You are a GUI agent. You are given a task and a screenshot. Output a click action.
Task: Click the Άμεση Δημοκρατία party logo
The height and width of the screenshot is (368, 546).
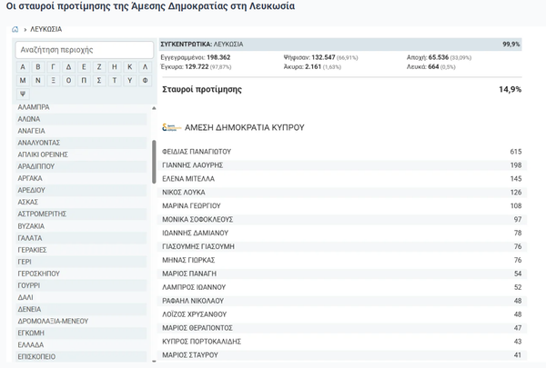(x=172, y=127)
